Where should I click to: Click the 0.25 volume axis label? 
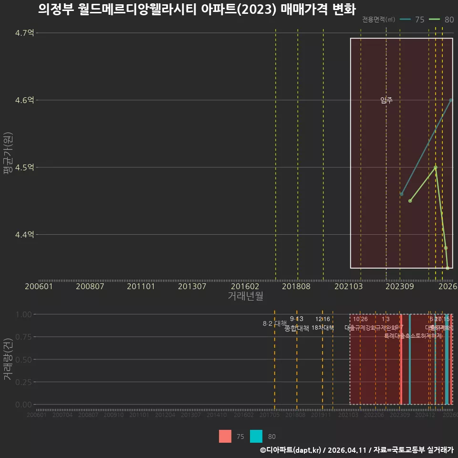(x=24, y=382)
